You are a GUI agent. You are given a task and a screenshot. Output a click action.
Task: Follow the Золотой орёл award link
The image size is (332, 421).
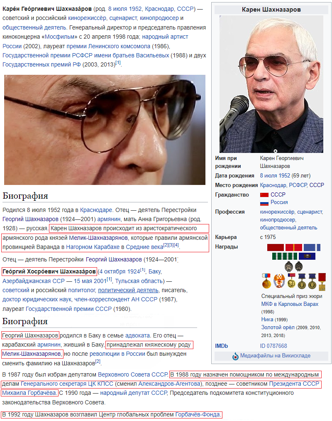278,327
